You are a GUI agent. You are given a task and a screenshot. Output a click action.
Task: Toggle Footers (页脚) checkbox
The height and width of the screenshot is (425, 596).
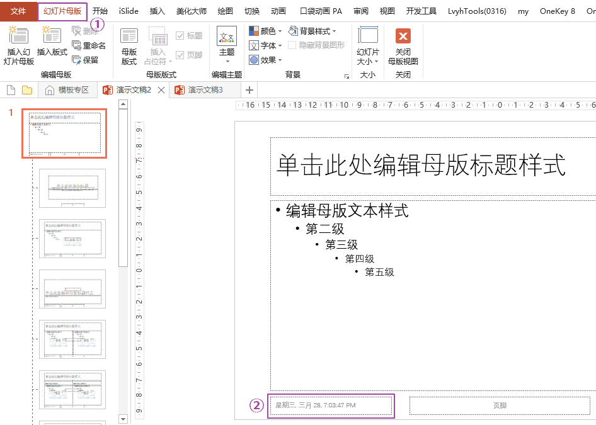[180, 55]
